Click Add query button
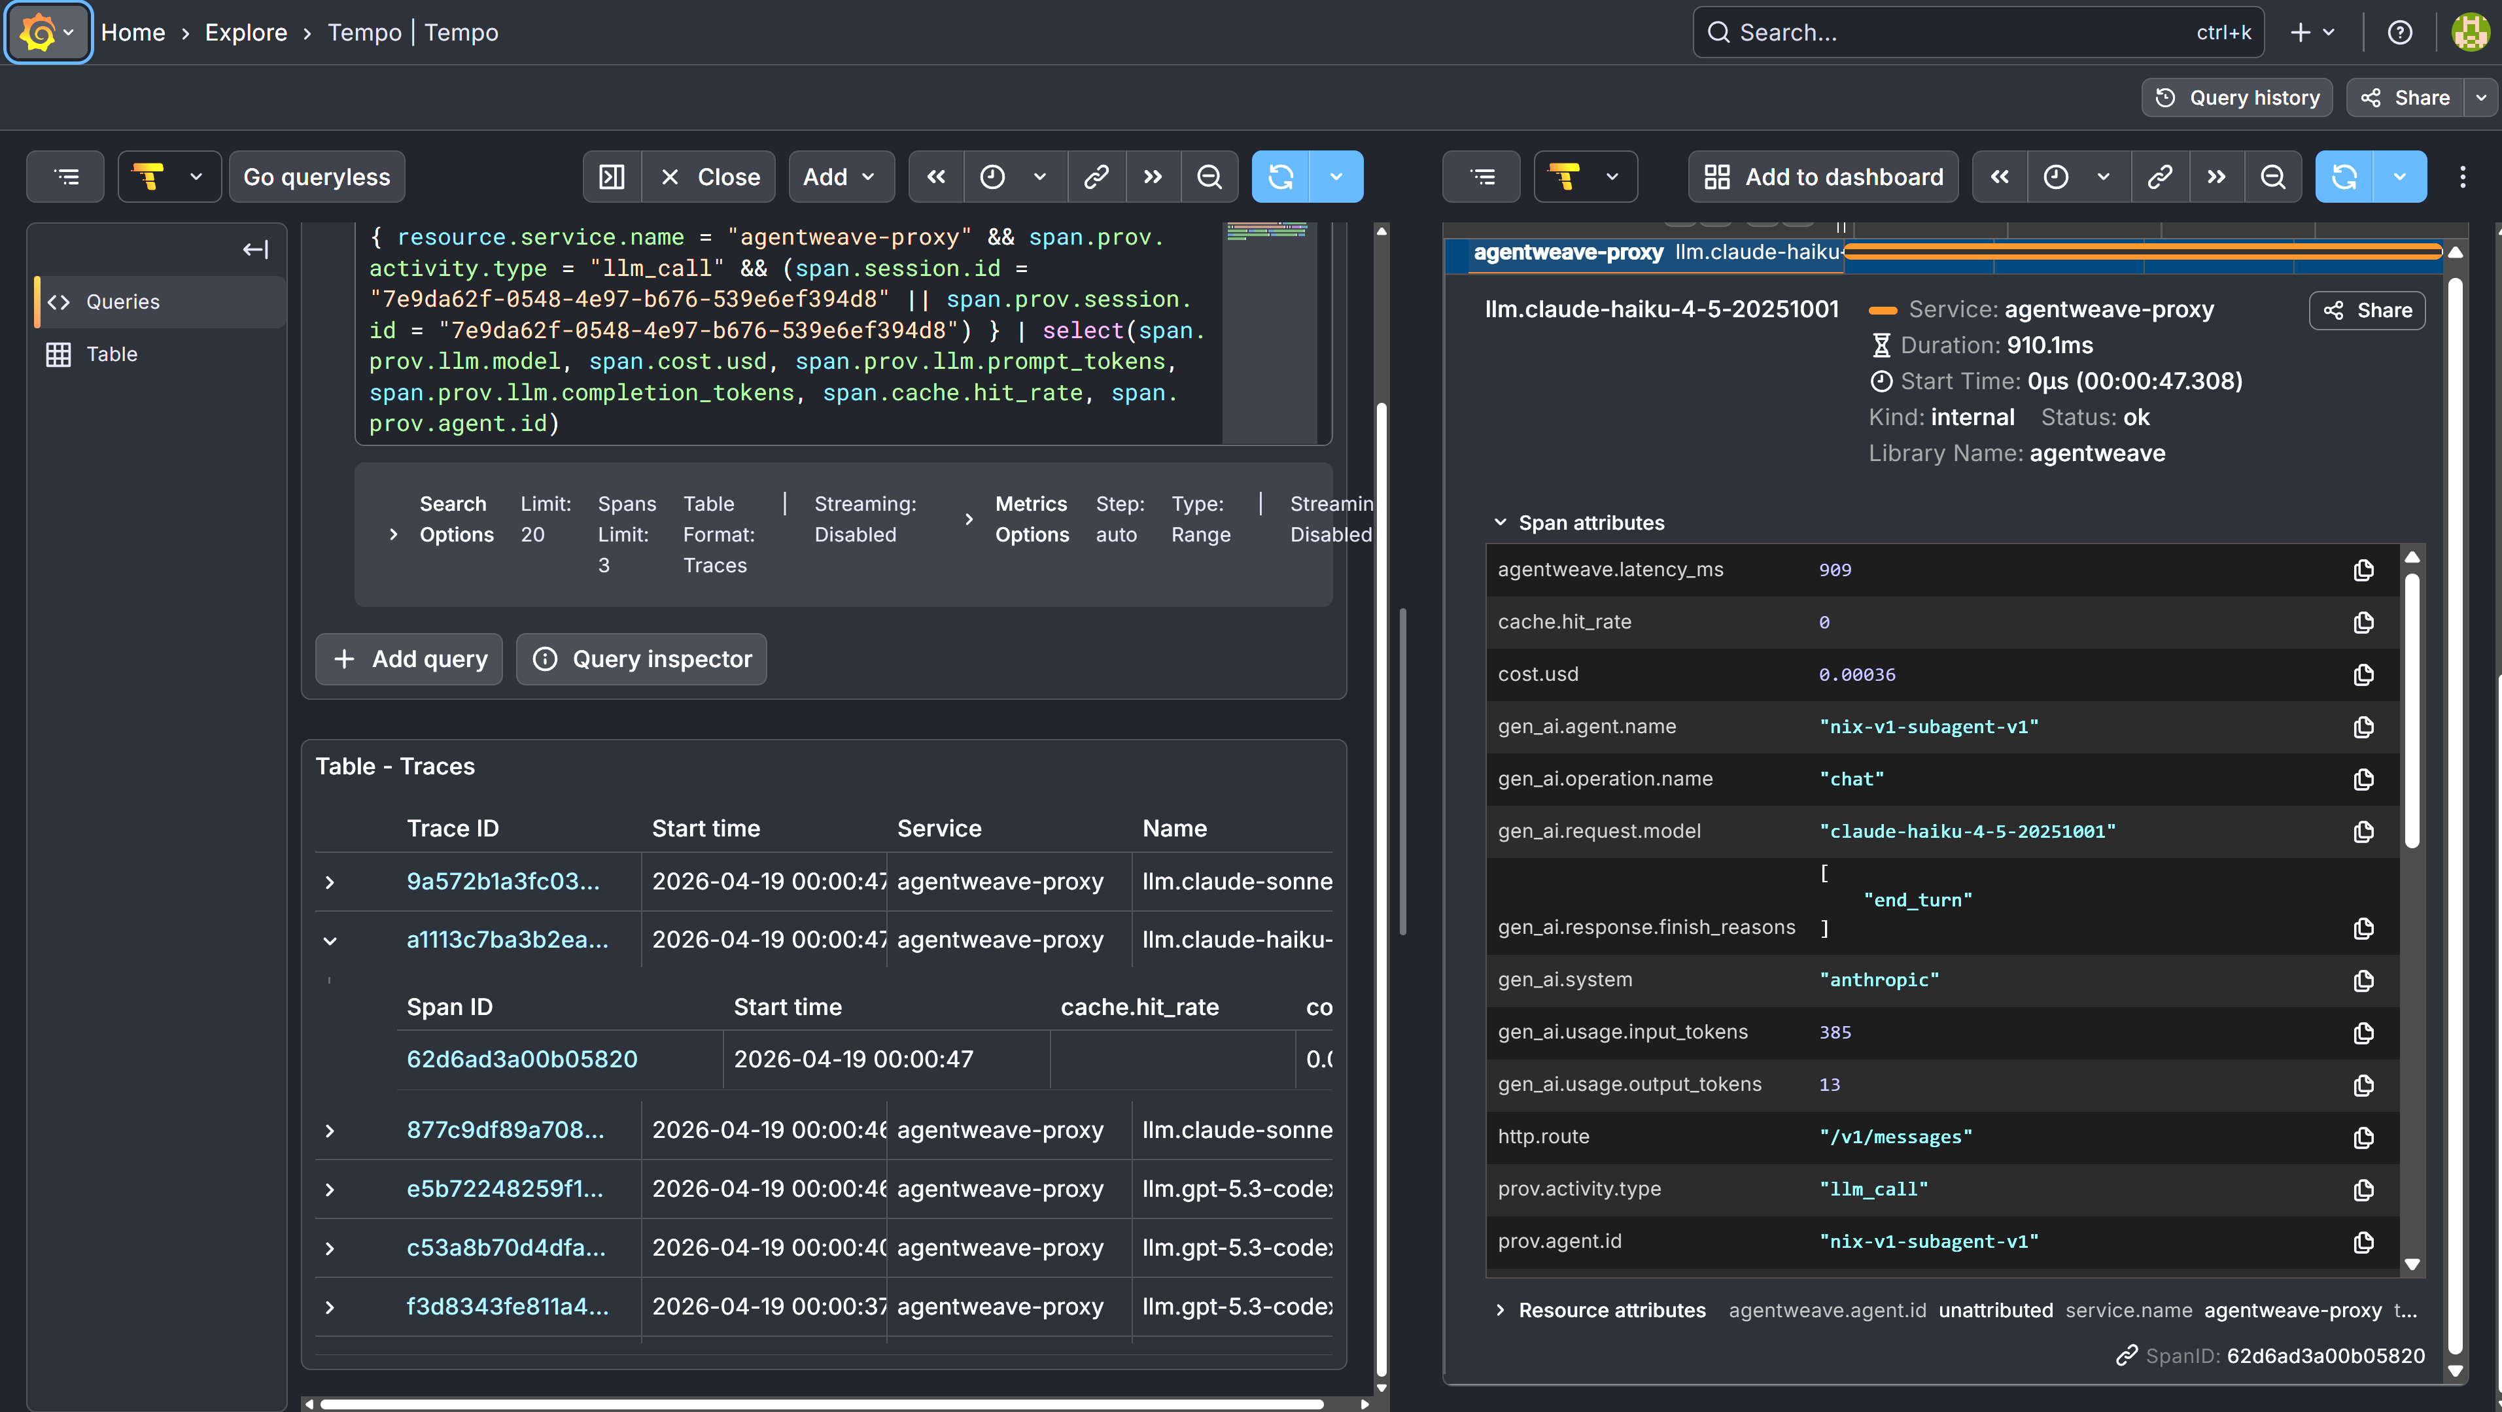 409,659
